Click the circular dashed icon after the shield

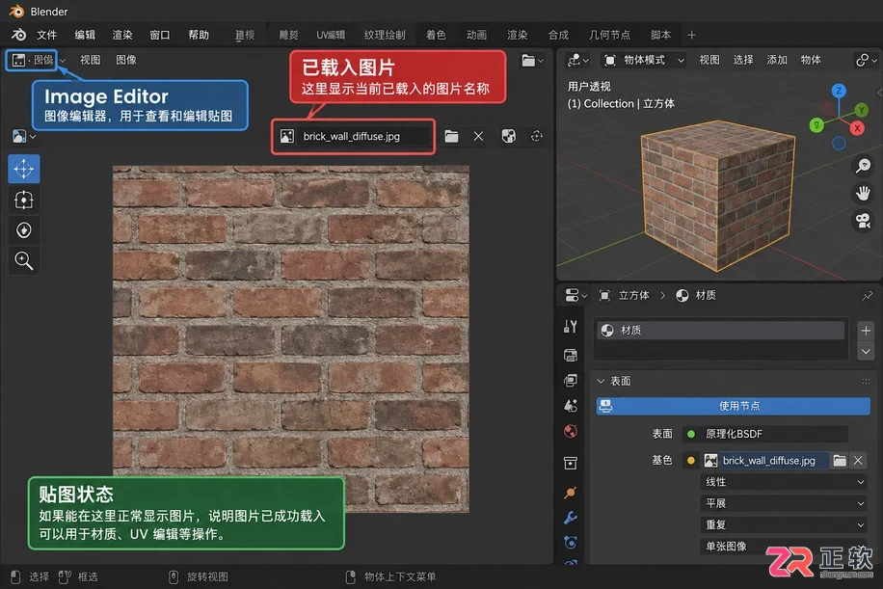537,136
